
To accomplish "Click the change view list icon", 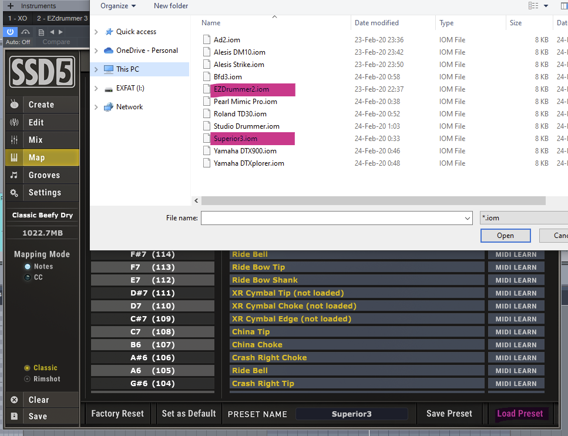I will coord(533,5).
